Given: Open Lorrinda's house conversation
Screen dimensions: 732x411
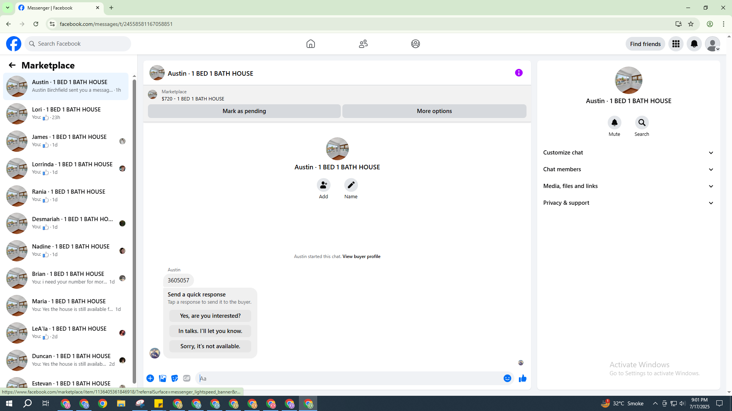Looking at the screenshot, I should [66, 169].
